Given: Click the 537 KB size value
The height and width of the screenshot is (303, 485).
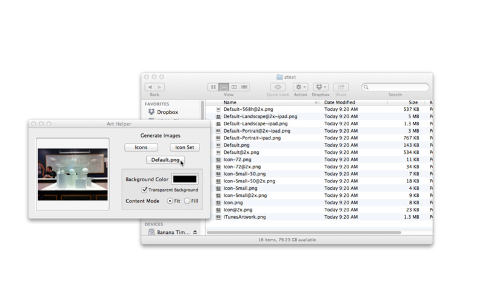Looking at the screenshot, I should (411, 110).
